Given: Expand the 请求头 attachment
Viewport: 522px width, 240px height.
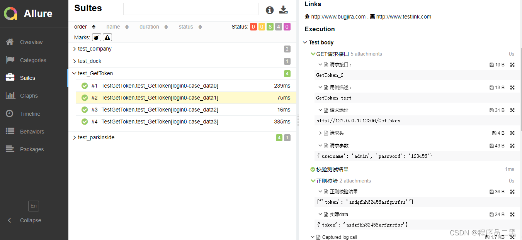Looking at the screenshot, I should (331, 133).
